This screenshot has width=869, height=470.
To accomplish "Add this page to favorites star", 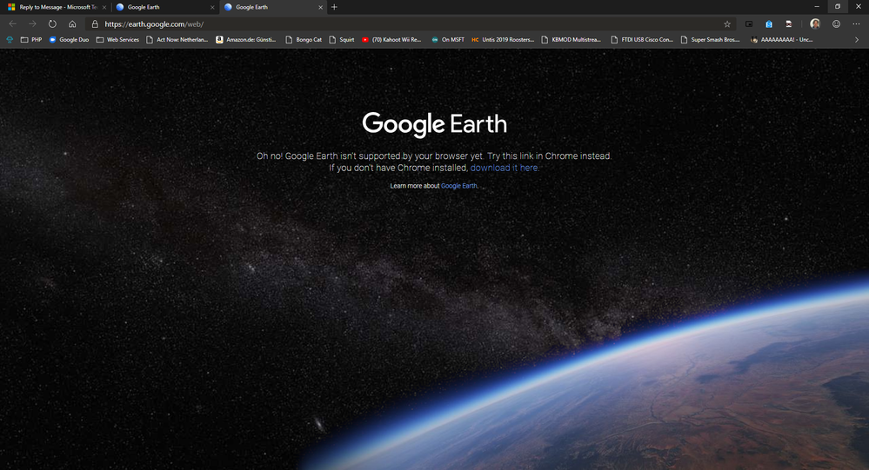I will coord(727,23).
